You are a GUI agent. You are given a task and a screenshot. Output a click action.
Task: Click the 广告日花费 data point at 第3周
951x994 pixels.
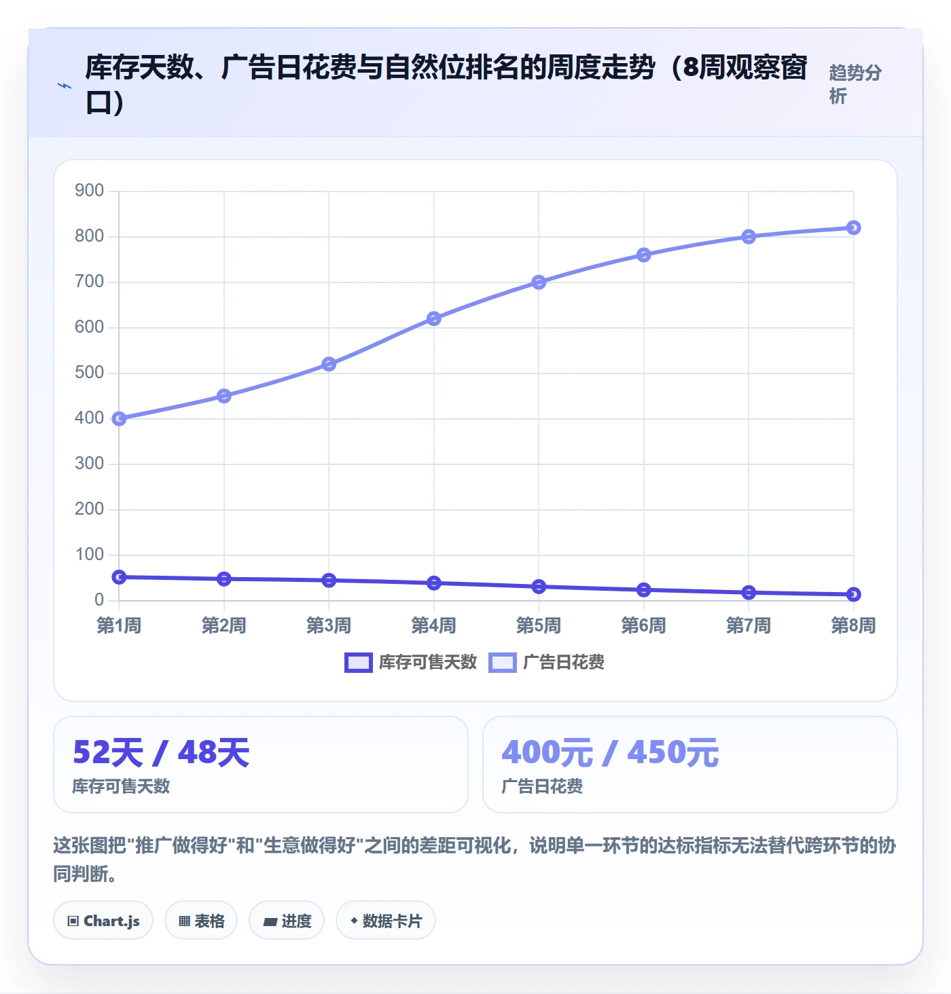point(329,364)
